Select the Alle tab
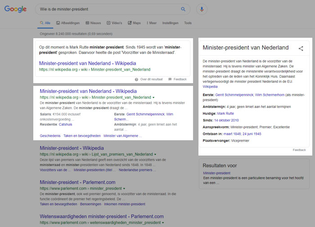Image resolution: width=315 pixels, height=227 pixels. 45,23
